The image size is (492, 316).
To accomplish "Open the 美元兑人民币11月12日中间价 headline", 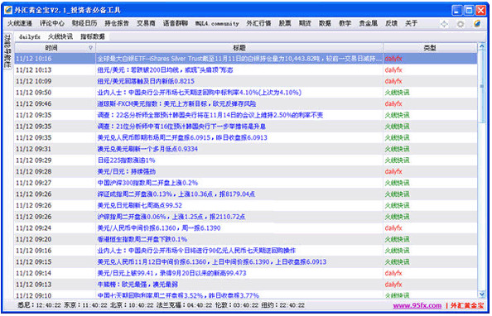I will pos(212,261).
